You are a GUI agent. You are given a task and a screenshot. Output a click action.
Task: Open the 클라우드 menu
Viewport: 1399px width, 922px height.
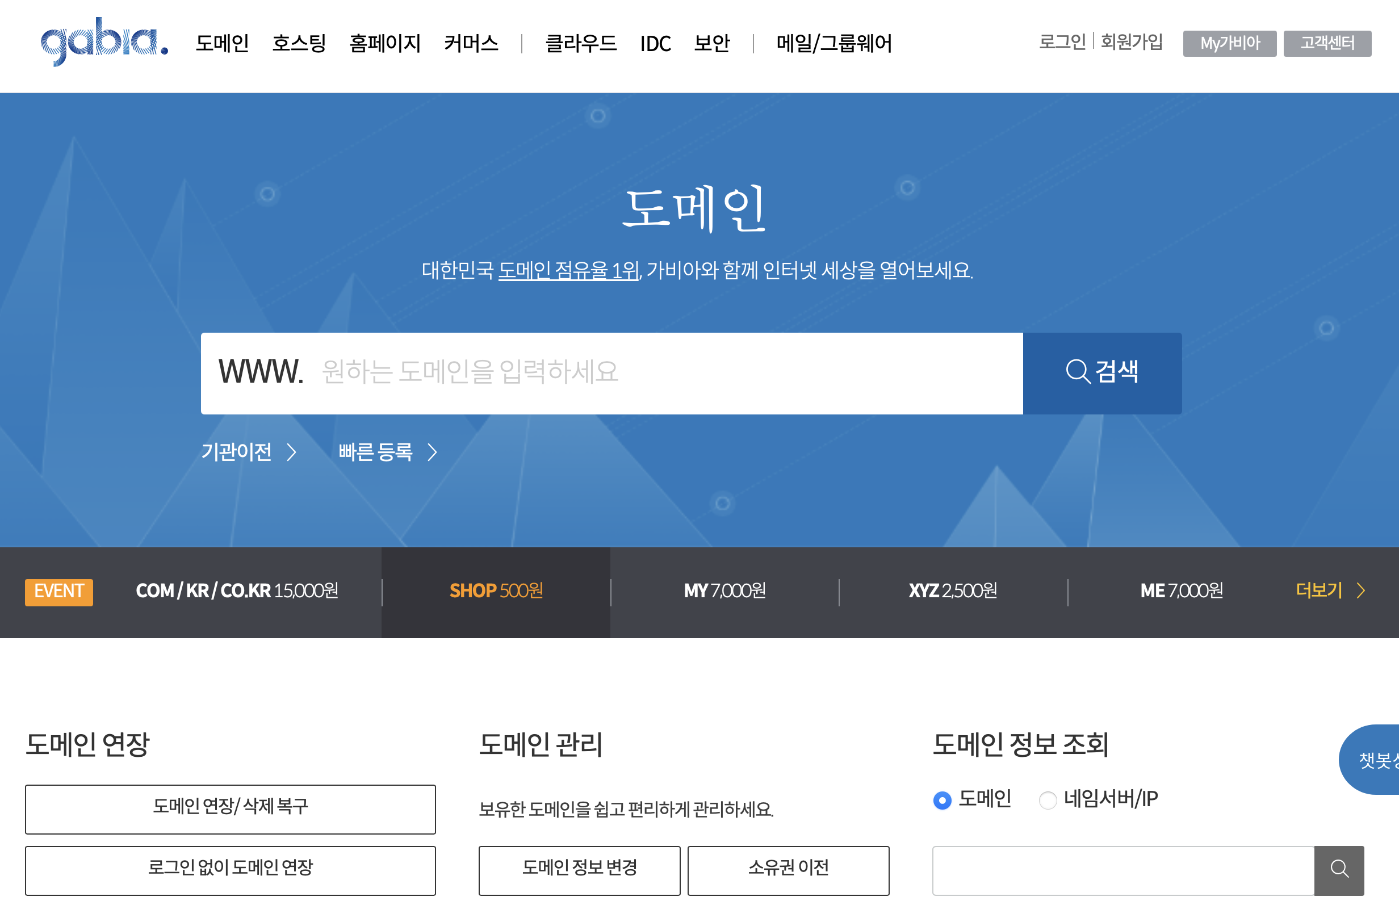pyautogui.click(x=580, y=43)
